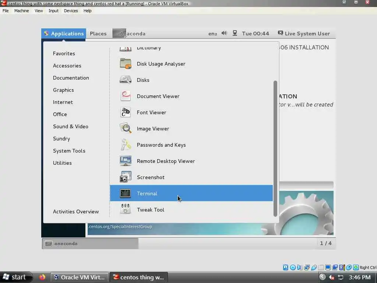The width and height of the screenshot is (377, 283).
Task: Select the Office category
Action: click(x=60, y=114)
